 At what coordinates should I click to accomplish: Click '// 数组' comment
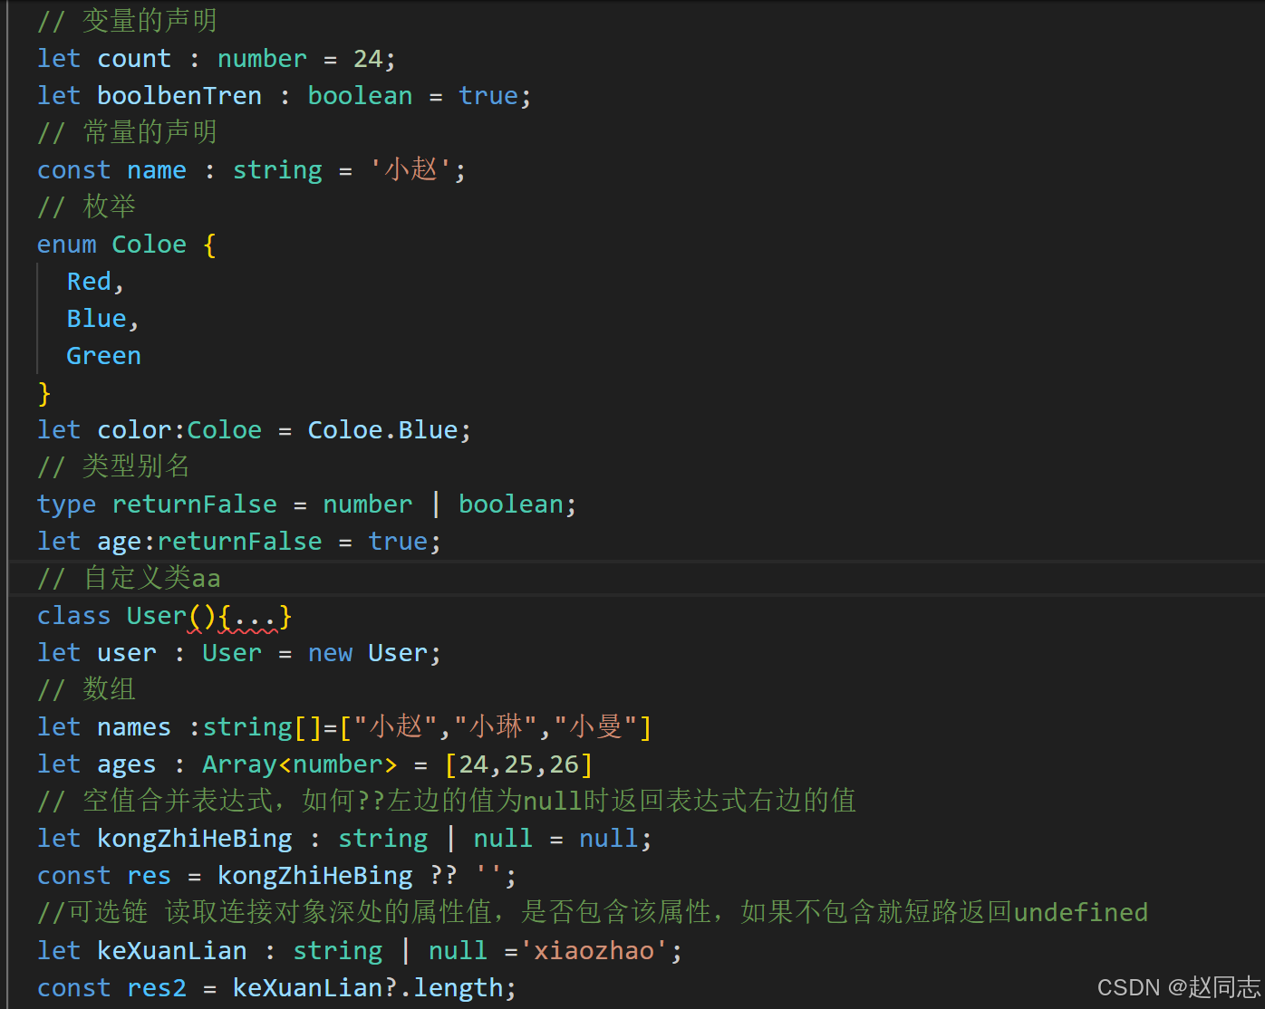[x=86, y=690]
